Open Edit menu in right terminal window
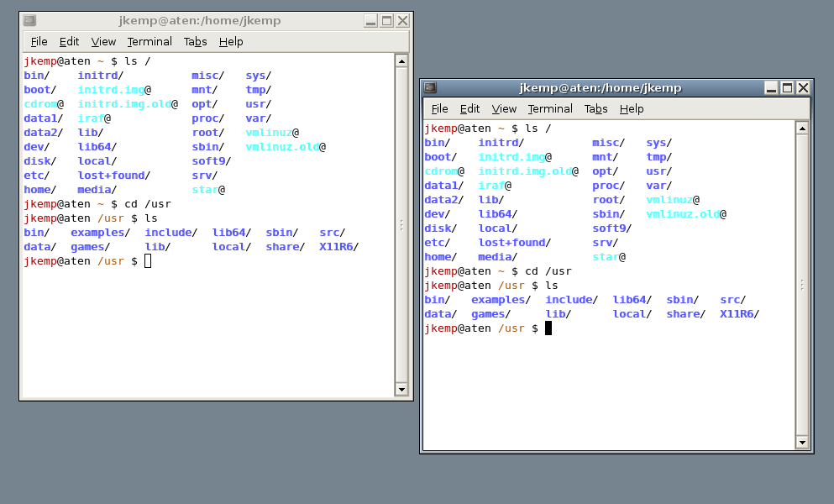 tap(469, 108)
